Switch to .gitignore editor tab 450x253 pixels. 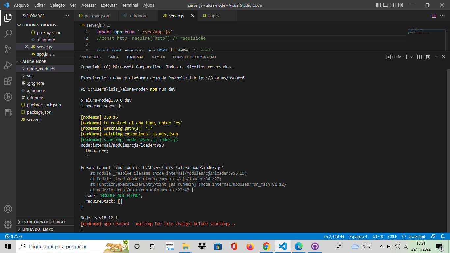pos(138,16)
